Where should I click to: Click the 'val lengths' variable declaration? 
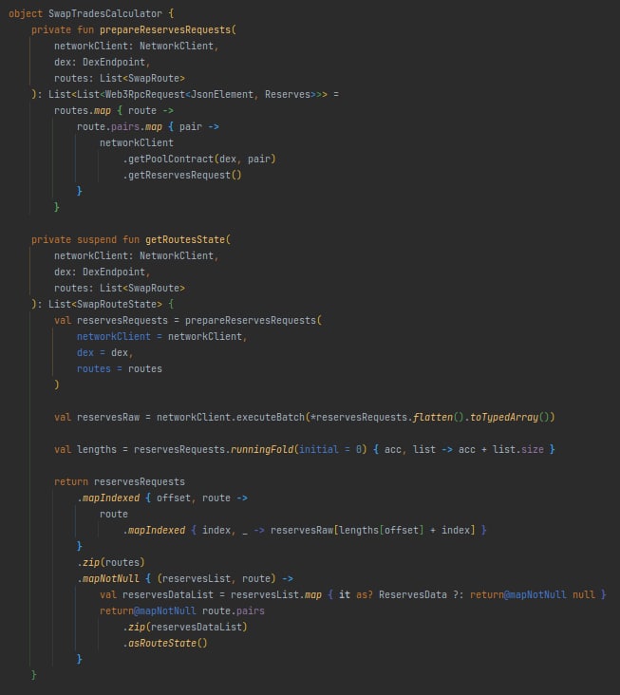tap(85, 449)
